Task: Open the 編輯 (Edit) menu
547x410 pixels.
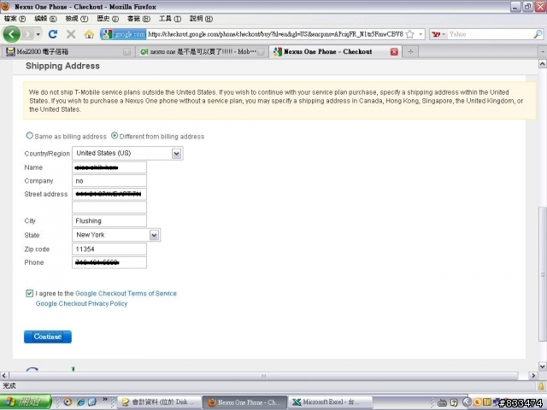Action: point(45,19)
